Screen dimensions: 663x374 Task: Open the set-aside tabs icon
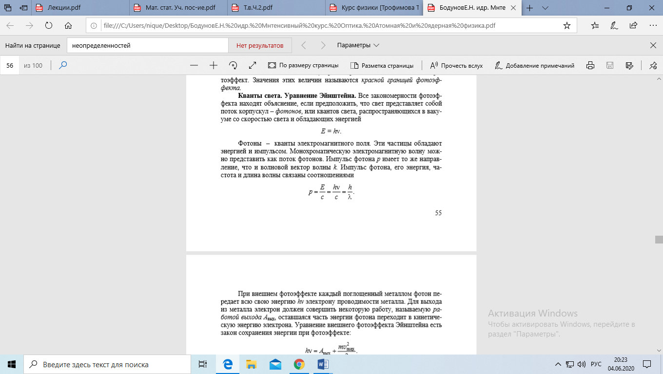tap(7, 8)
